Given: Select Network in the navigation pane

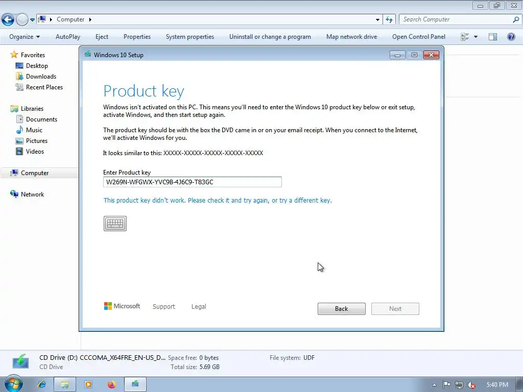Looking at the screenshot, I should tap(32, 194).
